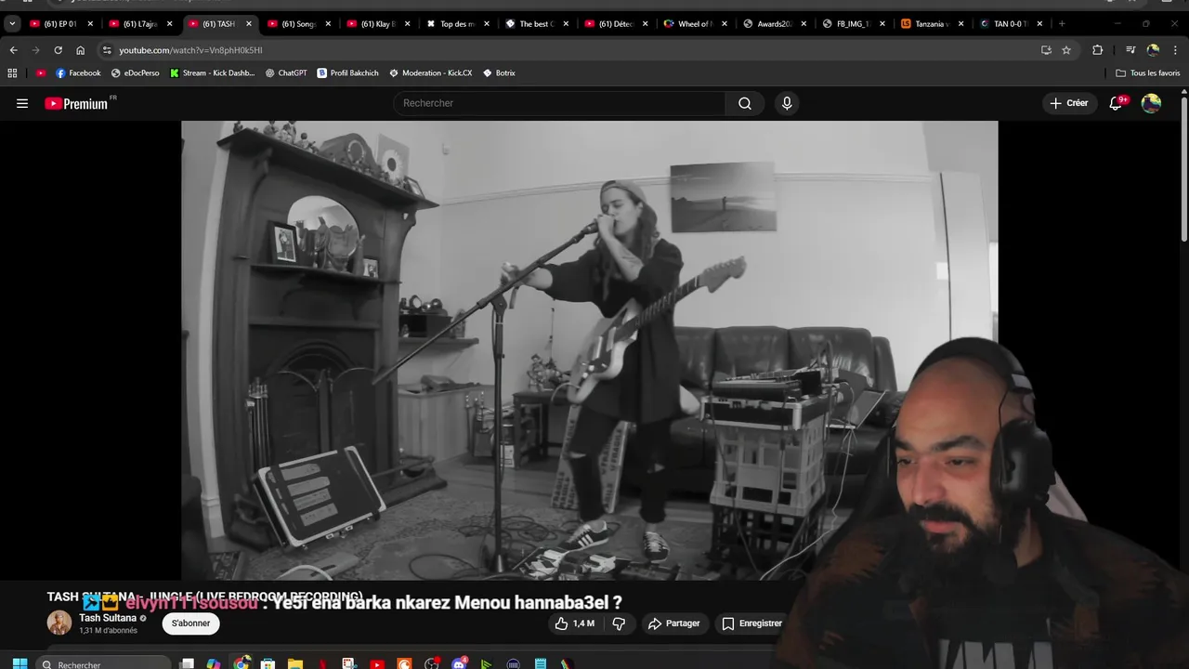
Task: Switch to the FB_IMG tab
Action: coord(852,23)
